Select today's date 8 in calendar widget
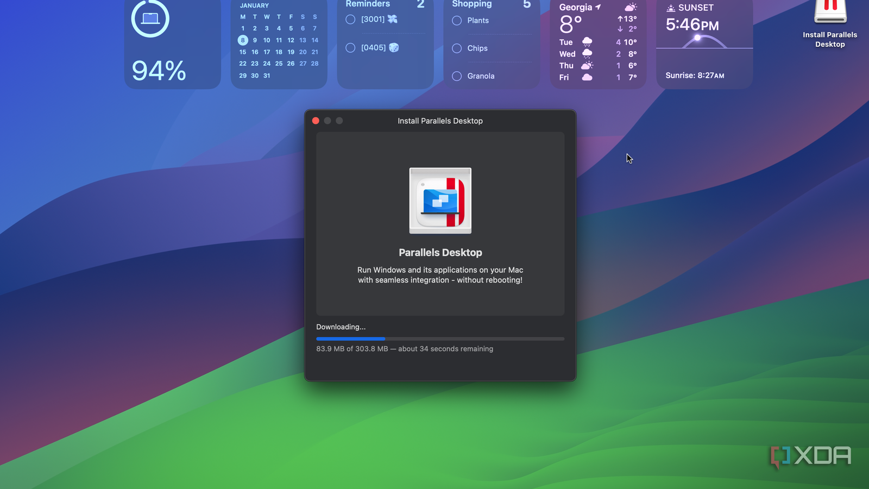 coord(243,40)
